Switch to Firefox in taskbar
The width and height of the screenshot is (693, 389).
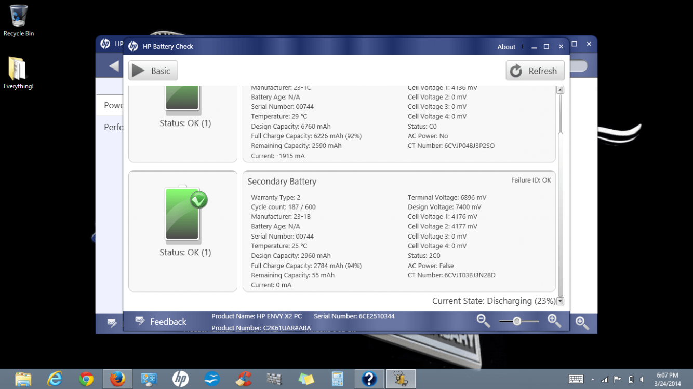[117, 379]
